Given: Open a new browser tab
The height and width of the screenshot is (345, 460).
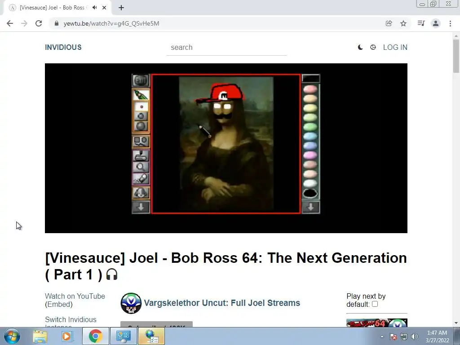Looking at the screenshot, I should coord(121,8).
